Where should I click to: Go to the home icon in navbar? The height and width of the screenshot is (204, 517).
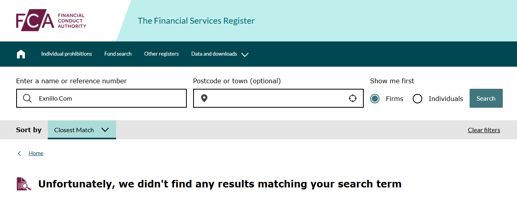[21, 54]
